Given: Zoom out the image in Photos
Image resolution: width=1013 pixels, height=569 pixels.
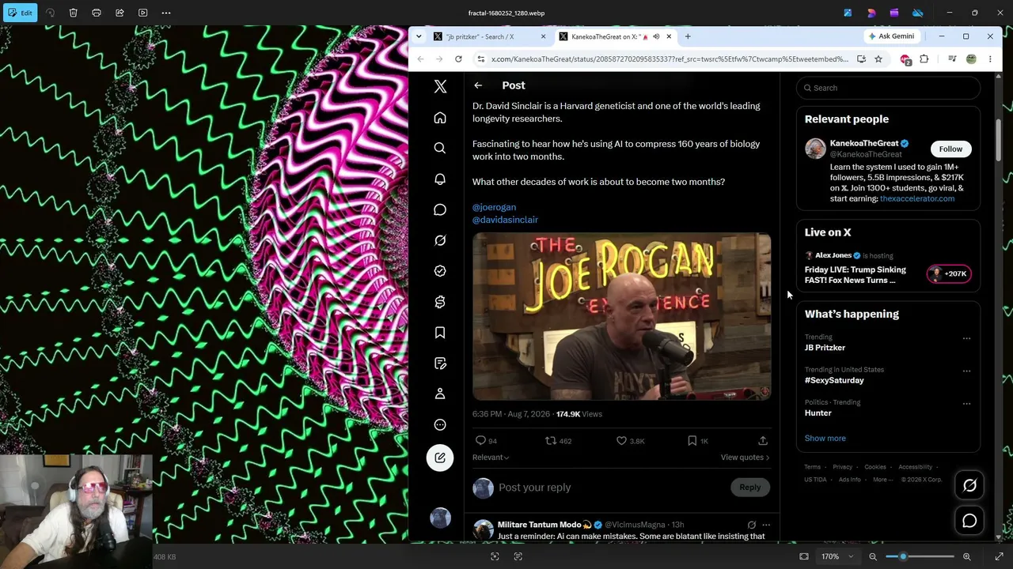Looking at the screenshot, I should click(x=873, y=556).
